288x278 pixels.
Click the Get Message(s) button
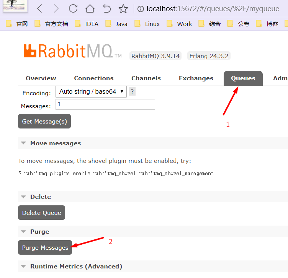tap(44, 121)
